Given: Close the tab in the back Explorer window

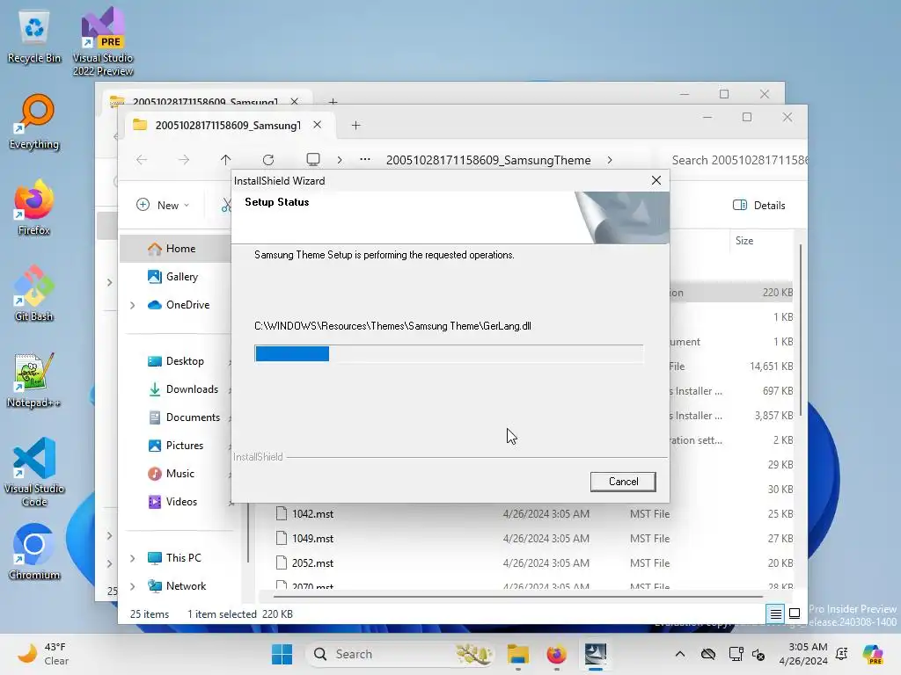Looking at the screenshot, I should point(294,101).
